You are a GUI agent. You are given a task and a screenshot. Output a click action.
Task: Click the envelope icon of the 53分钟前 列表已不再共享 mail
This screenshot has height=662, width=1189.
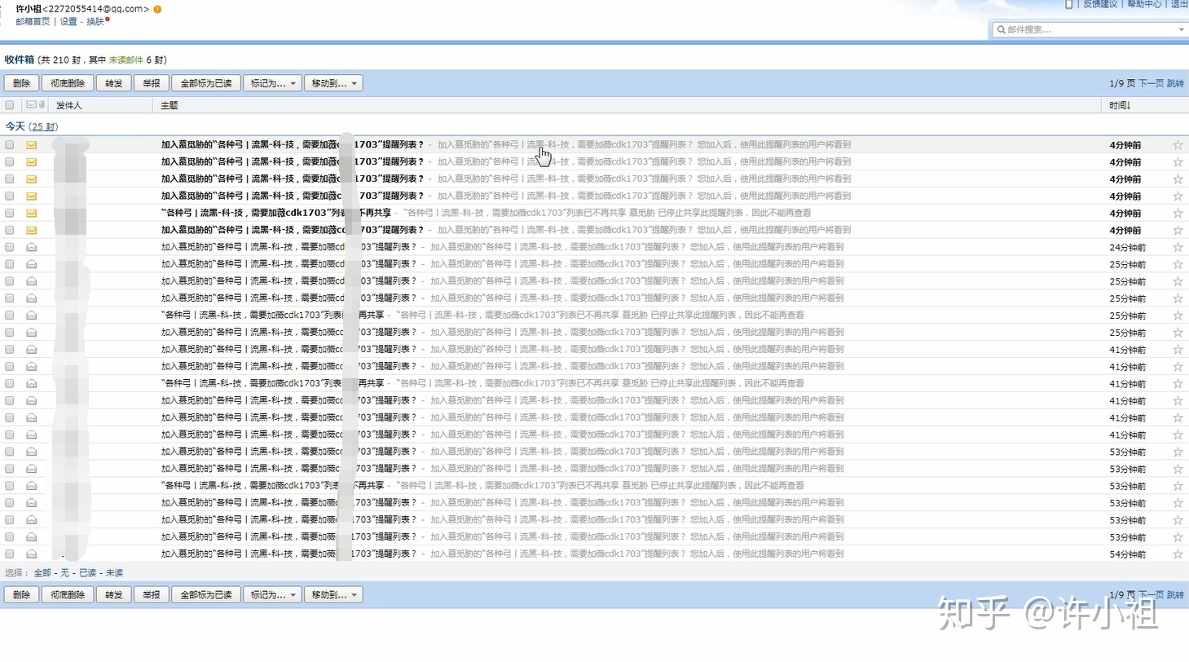[32, 485]
